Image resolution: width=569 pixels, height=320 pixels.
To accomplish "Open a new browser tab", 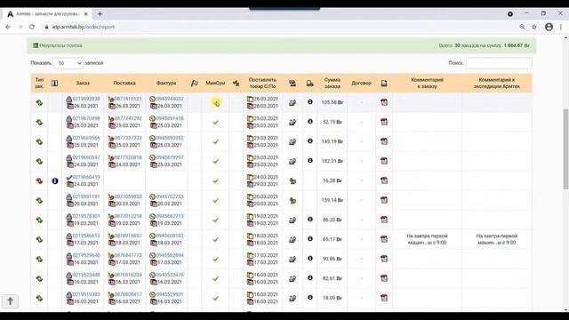I will [x=100, y=14].
